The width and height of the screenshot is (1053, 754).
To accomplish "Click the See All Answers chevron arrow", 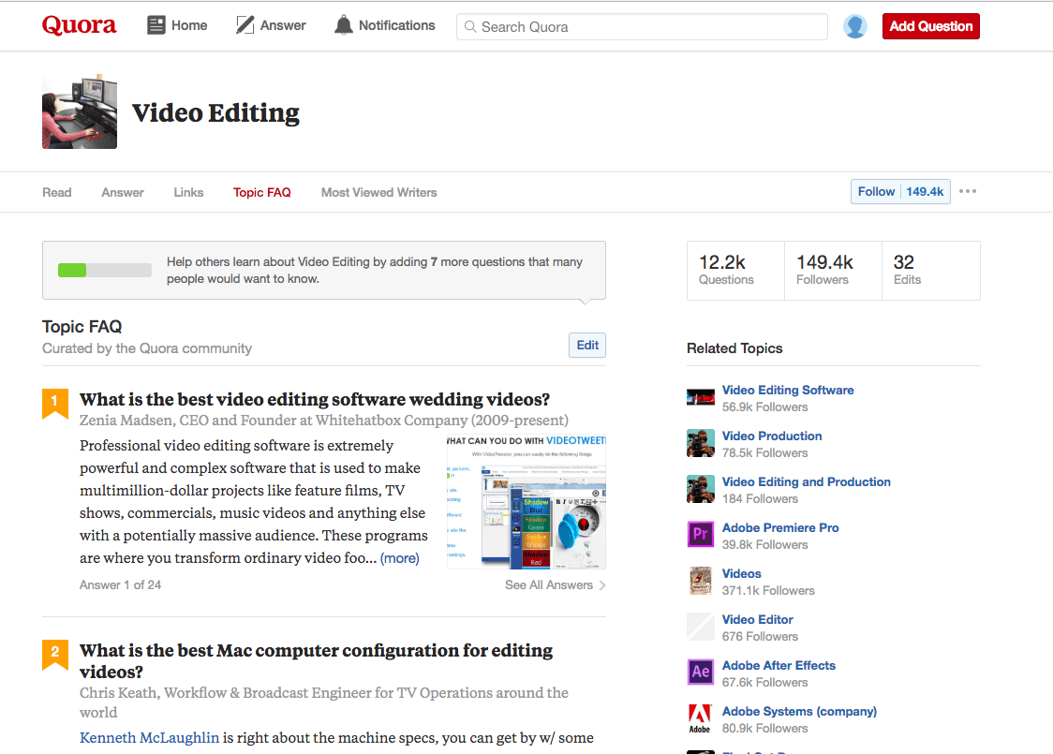I will tap(602, 585).
